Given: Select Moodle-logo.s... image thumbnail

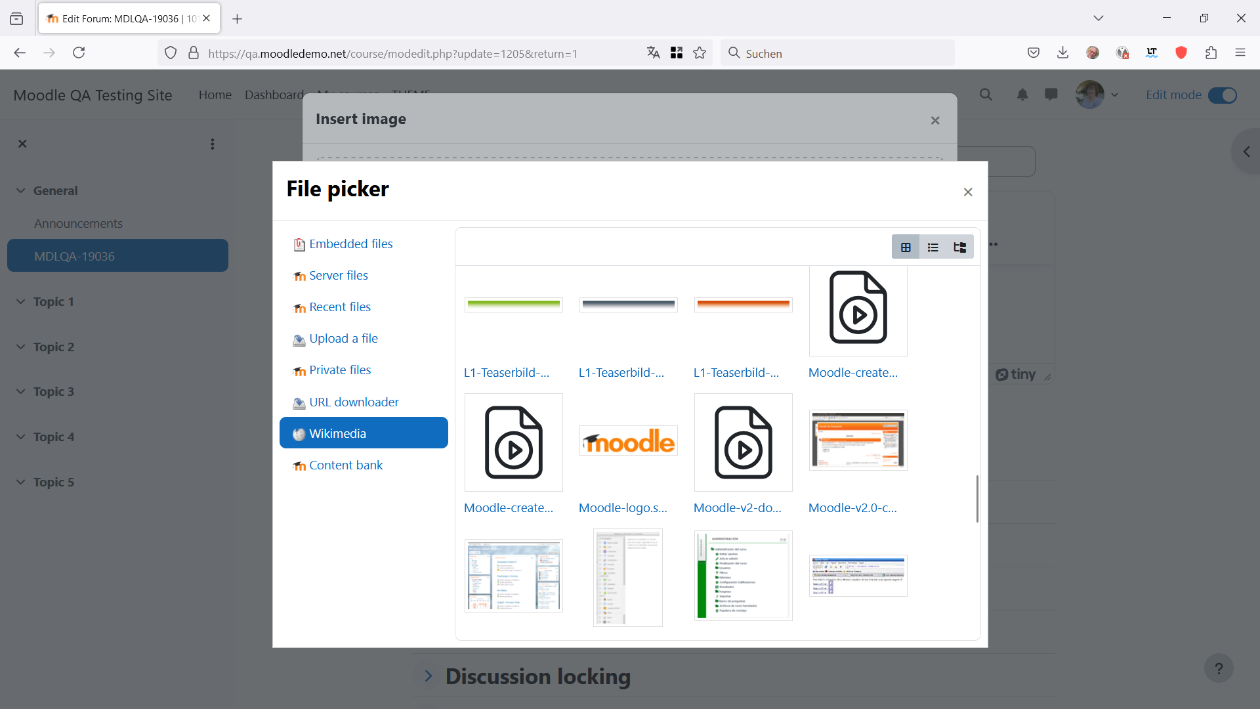Looking at the screenshot, I should click(x=628, y=441).
